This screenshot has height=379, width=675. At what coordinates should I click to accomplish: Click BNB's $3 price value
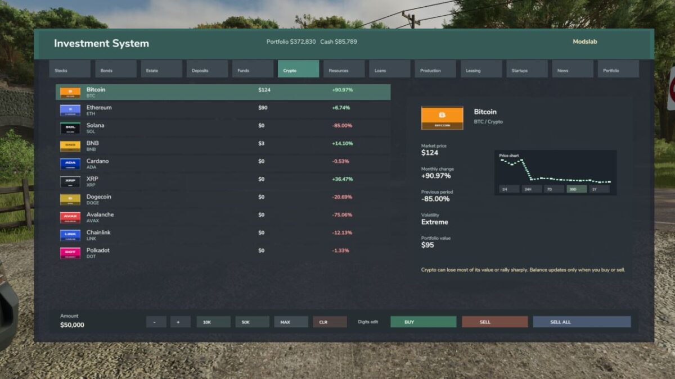[x=262, y=143]
